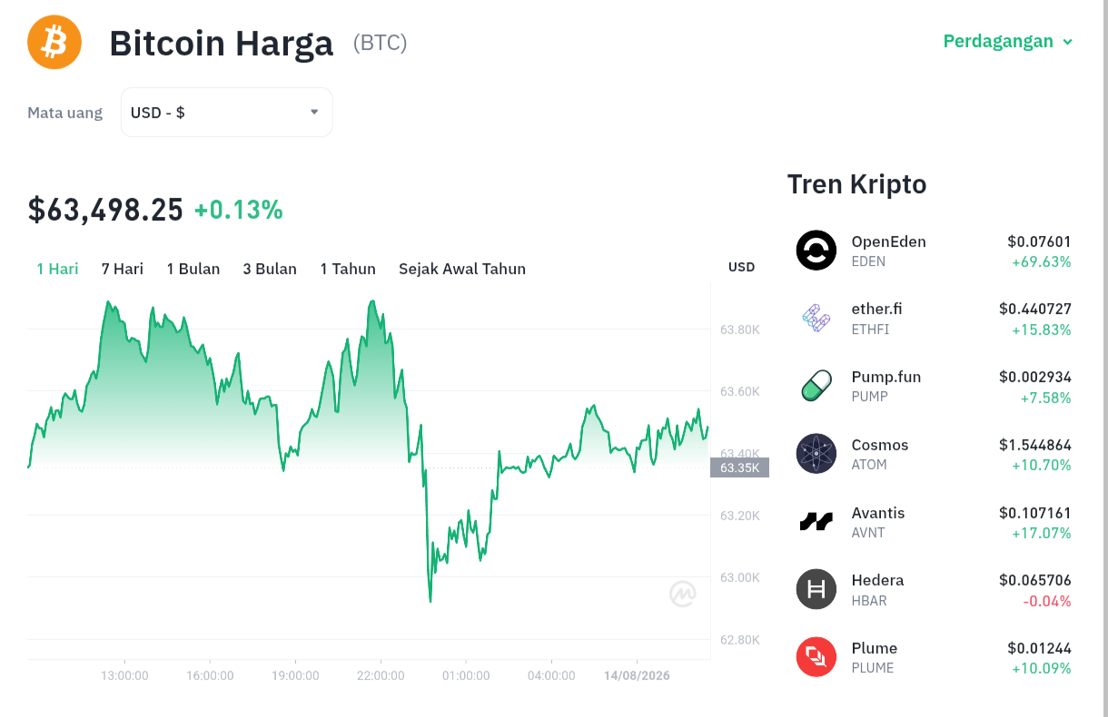This screenshot has width=1108, height=717.
Task: Click the 63.35K price marker on chart
Action: tap(739, 467)
